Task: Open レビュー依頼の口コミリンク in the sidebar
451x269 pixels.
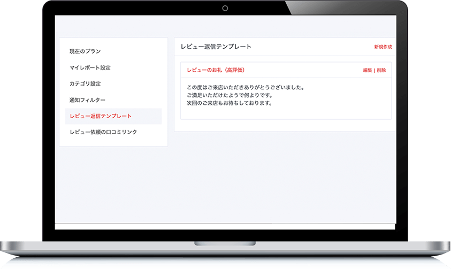Action: (103, 132)
